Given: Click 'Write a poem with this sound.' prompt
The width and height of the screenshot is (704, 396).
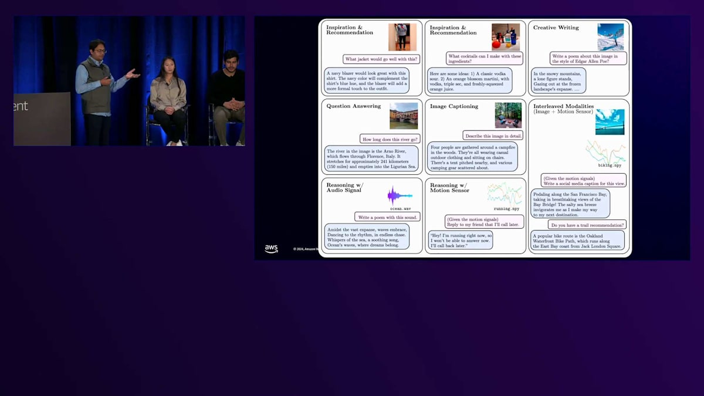Looking at the screenshot, I should (388, 217).
